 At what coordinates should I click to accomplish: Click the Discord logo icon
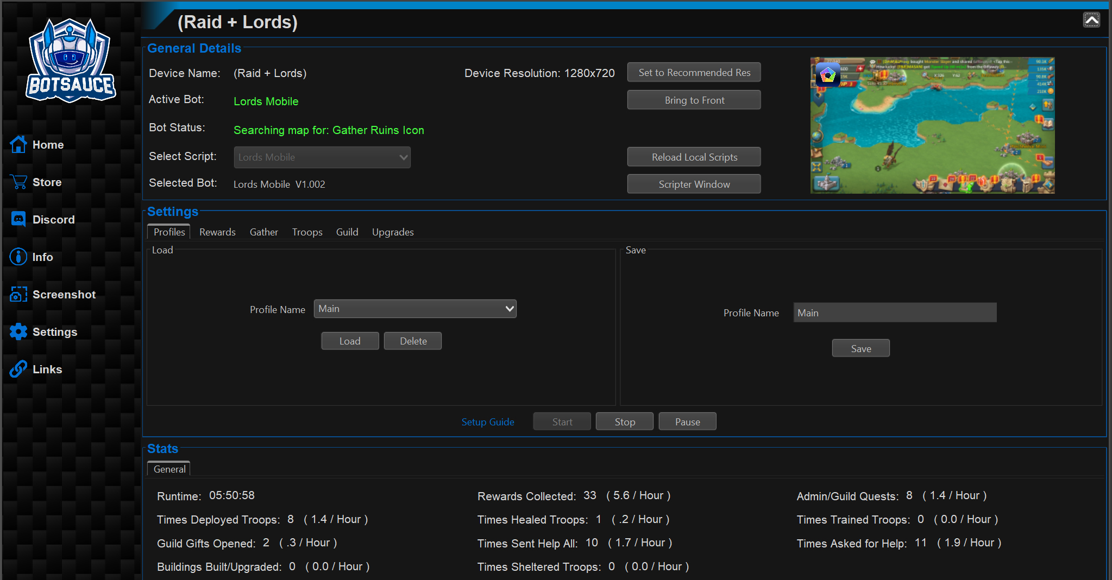click(18, 219)
